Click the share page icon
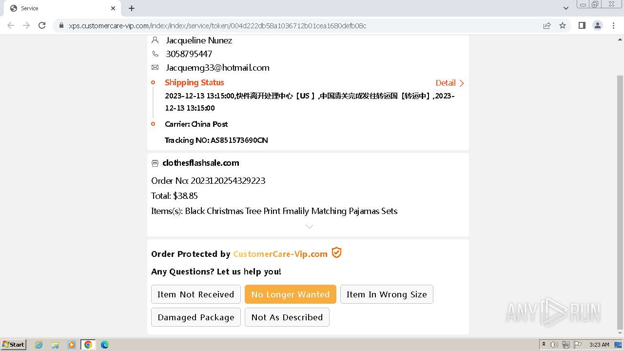Screen dimensions: 624x351 (x=547, y=25)
